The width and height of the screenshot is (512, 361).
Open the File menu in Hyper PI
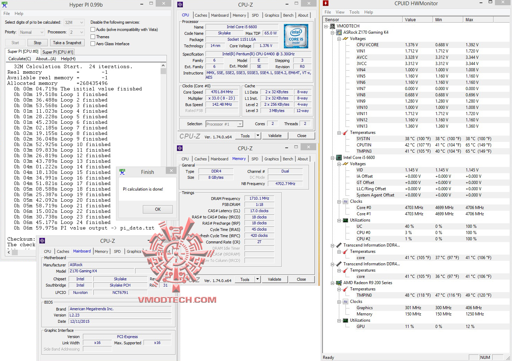click(7, 14)
